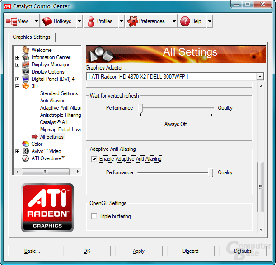Expand the Digital Panel (DVI) 4 node
The width and height of the screenshot is (276, 265).
coord(17,79)
